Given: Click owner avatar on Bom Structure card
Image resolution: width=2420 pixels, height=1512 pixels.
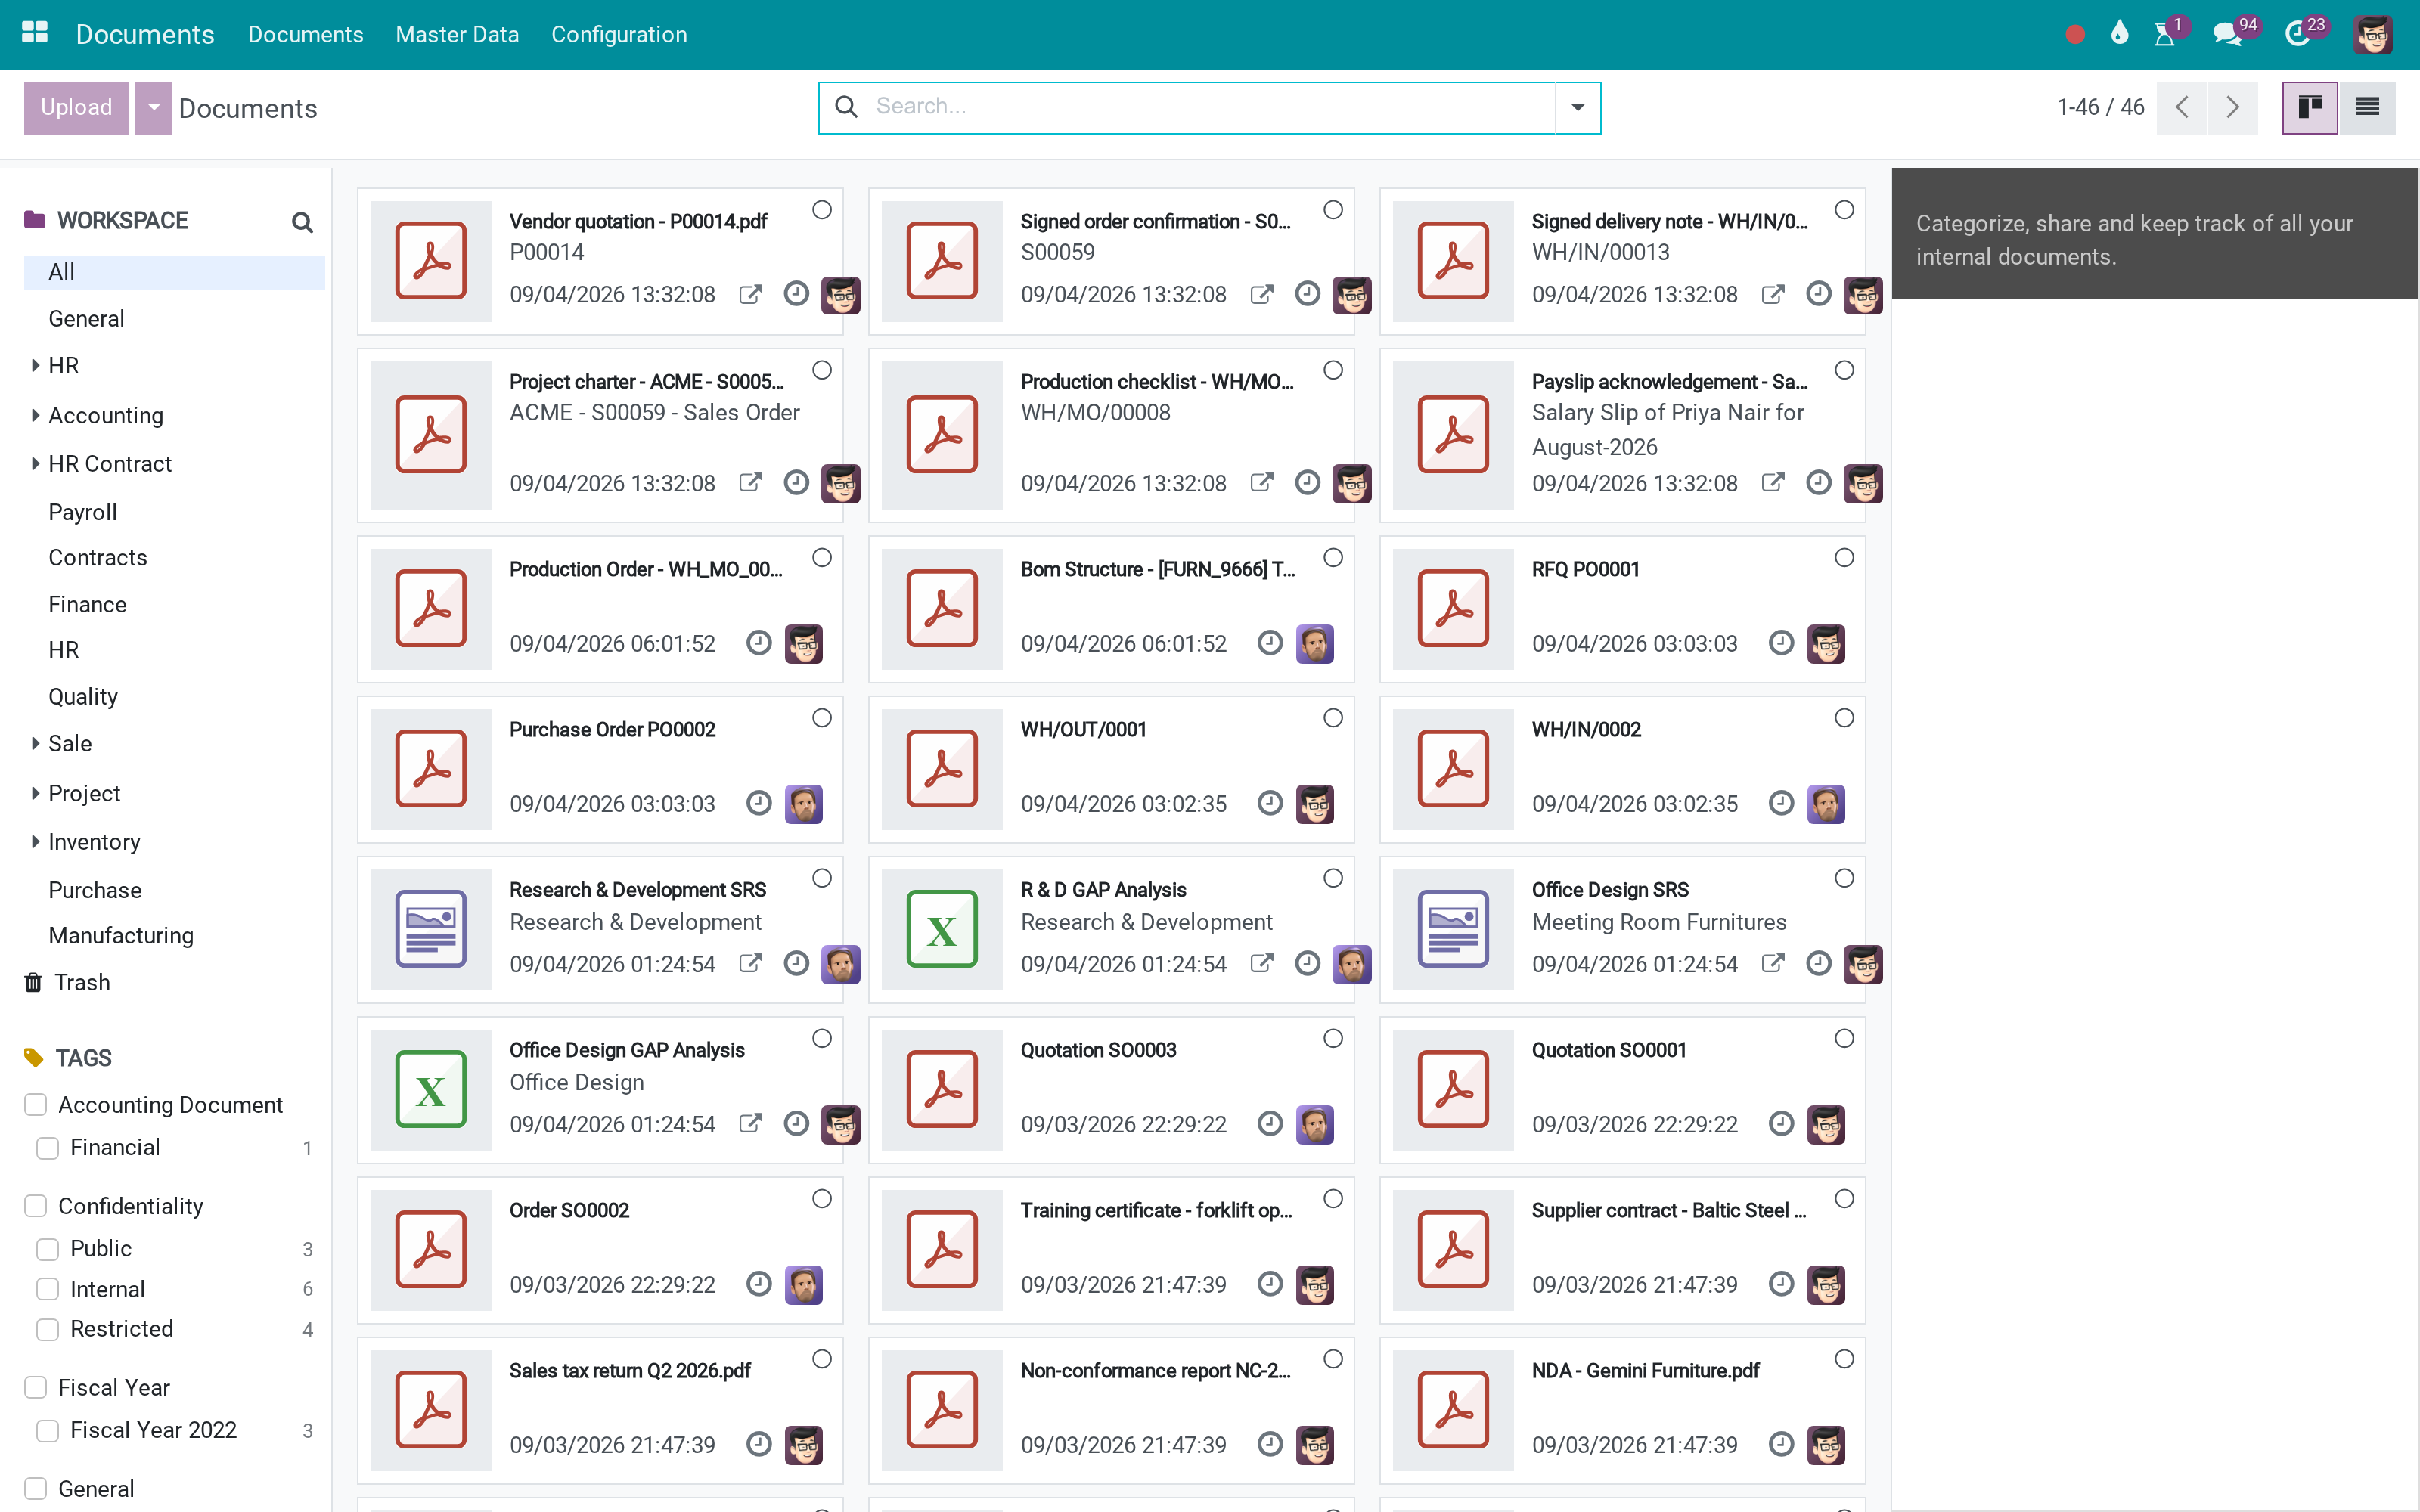Looking at the screenshot, I should coord(1315,644).
